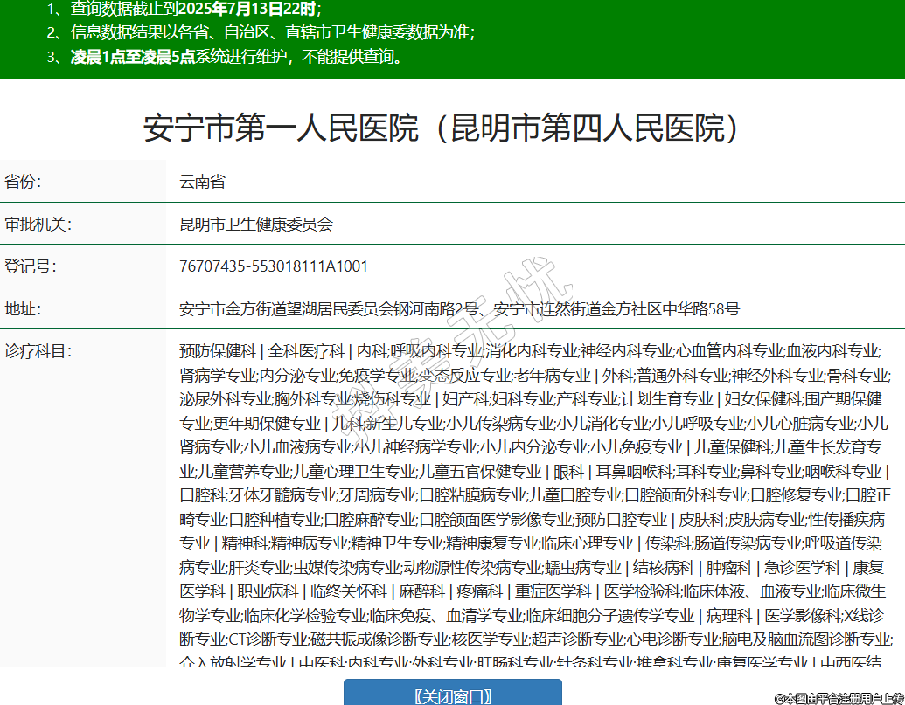The height and width of the screenshot is (705, 905).
Task: Click the 地址 field label
Action: pyautogui.click(x=24, y=309)
